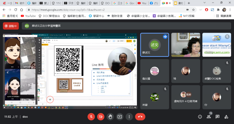Open Chrome's three-dot menu
This screenshot has width=234, height=124.
tap(230, 10)
